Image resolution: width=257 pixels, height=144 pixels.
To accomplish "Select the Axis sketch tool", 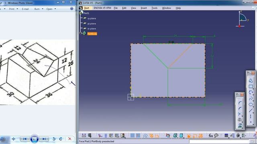I will point(251,116).
